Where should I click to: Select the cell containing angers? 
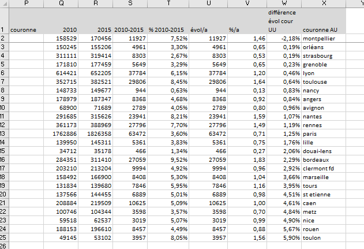click(324, 99)
